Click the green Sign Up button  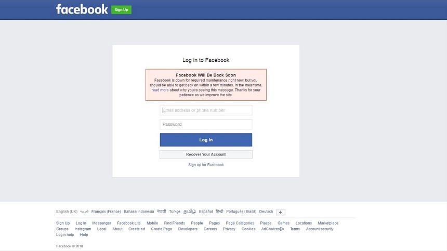pos(122,10)
